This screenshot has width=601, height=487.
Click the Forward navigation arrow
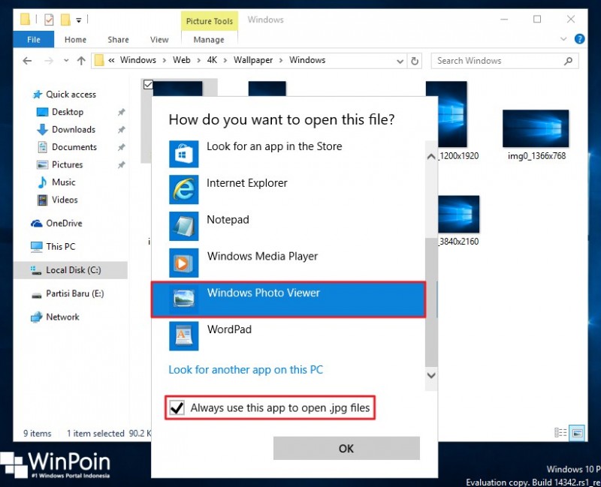click(x=49, y=61)
